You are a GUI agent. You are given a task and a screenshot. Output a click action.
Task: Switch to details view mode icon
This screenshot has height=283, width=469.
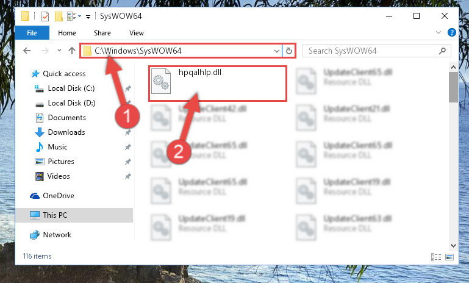tap(436, 257)
